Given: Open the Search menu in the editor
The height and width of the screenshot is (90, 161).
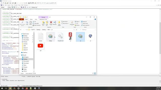Looking at the screenshot, I should coord(9,5).
